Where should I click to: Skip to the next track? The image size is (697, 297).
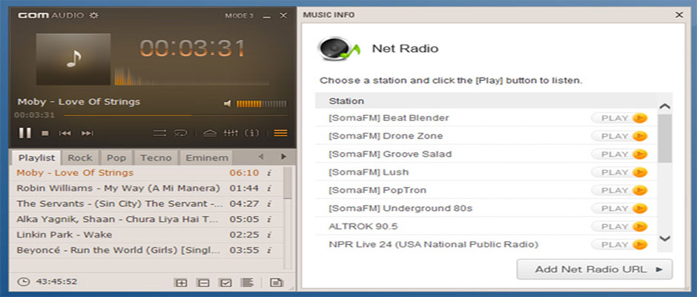point(87,133)
